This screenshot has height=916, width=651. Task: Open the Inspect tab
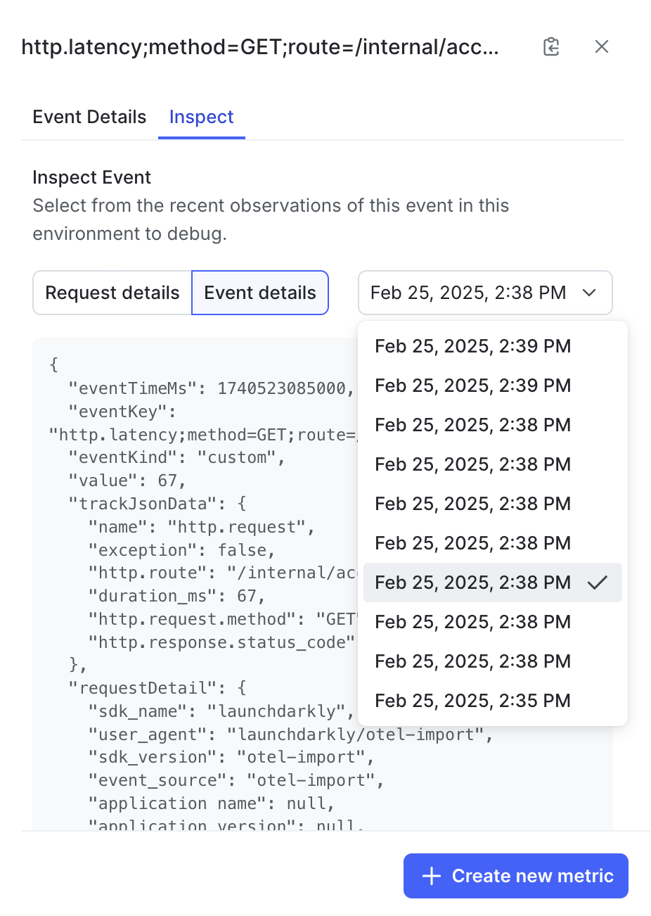click(x=201, y=117)
